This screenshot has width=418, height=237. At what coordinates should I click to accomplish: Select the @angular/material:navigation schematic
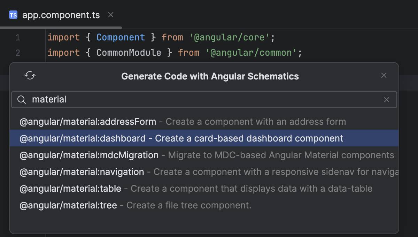coord(82,172)
